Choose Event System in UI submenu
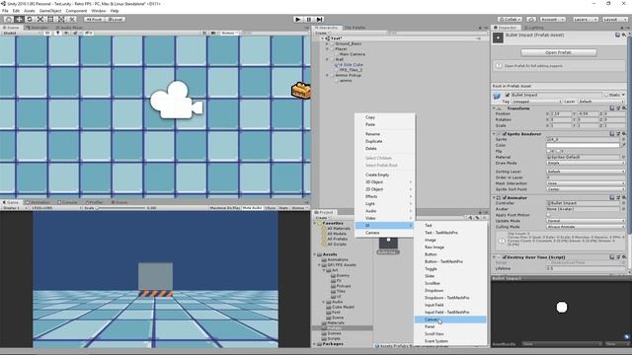 pos(450,341)
